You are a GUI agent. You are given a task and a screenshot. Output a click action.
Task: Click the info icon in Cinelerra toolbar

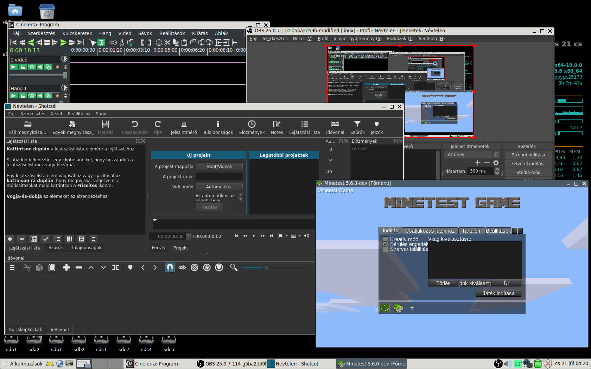159,43
